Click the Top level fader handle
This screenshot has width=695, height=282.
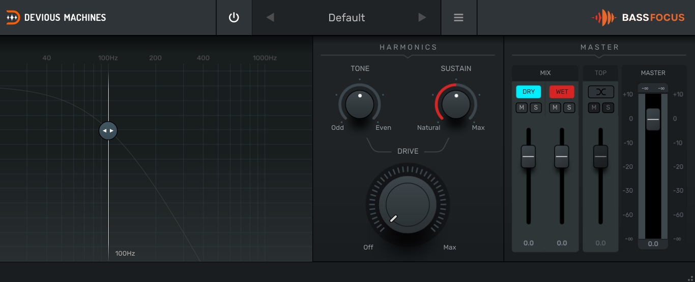601,157
